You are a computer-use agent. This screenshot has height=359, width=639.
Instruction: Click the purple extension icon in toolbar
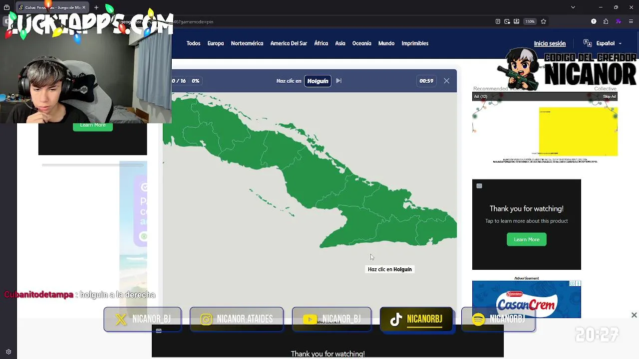619,21
